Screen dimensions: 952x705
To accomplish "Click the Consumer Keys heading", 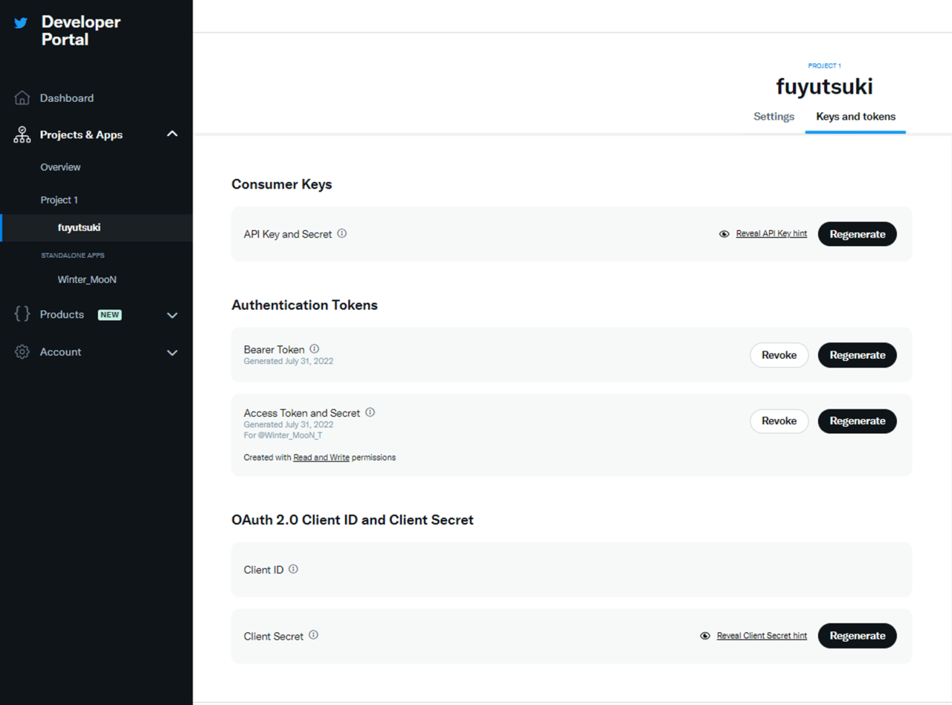I will pyautogui.click(x=282, y=184).
